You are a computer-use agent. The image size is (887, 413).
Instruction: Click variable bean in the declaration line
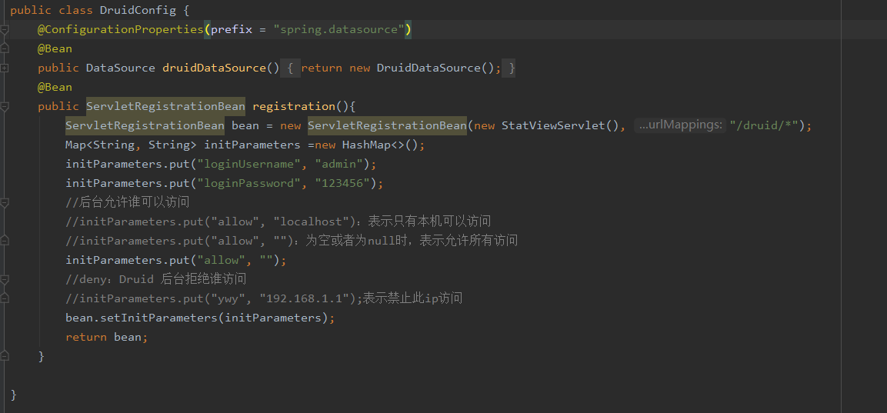pos(245,125)
